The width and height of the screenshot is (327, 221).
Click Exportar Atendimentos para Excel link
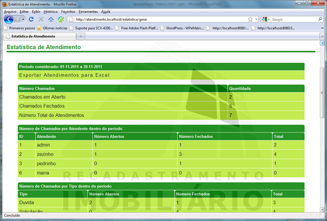tap(64, 75)
